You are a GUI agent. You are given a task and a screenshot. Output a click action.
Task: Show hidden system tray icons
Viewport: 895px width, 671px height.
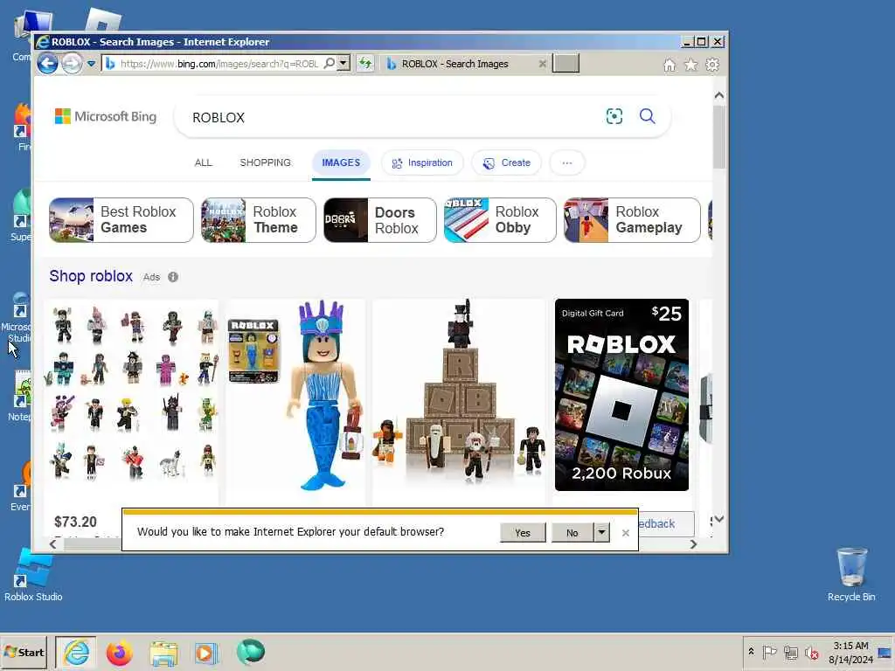751,652
